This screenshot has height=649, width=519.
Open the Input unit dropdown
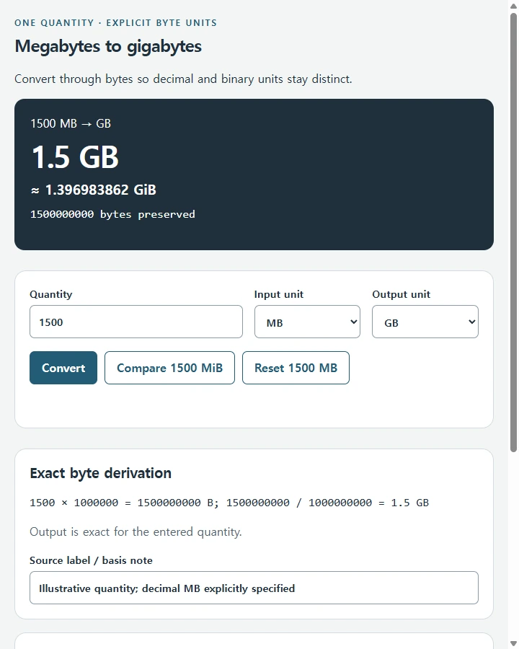tap(307, 322)
